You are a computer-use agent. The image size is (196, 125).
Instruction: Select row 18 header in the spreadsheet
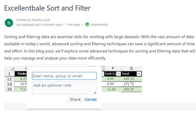click(x=9, y=84)
